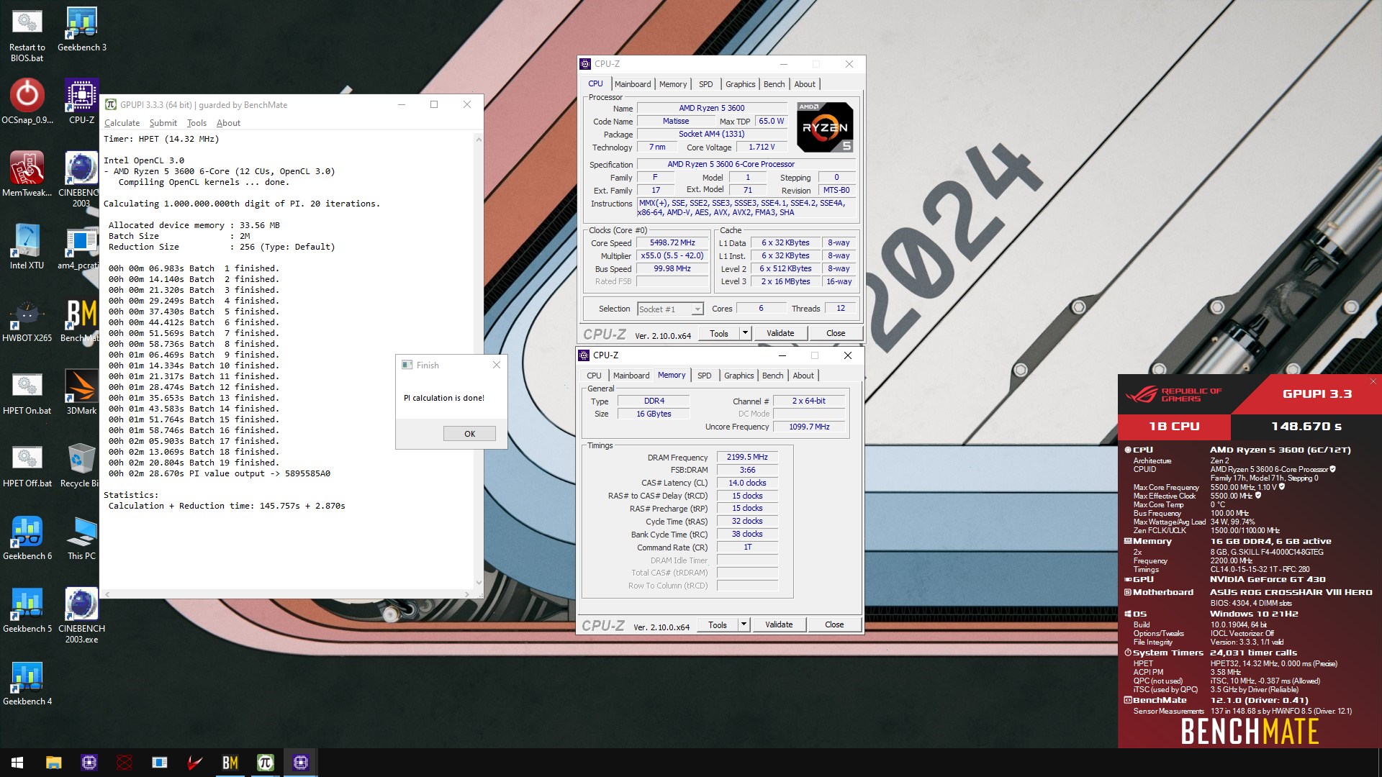Open Bench tab in top CPU-Z window
1382x777 pixels.
pyautogui.click(x=774, y=84)
